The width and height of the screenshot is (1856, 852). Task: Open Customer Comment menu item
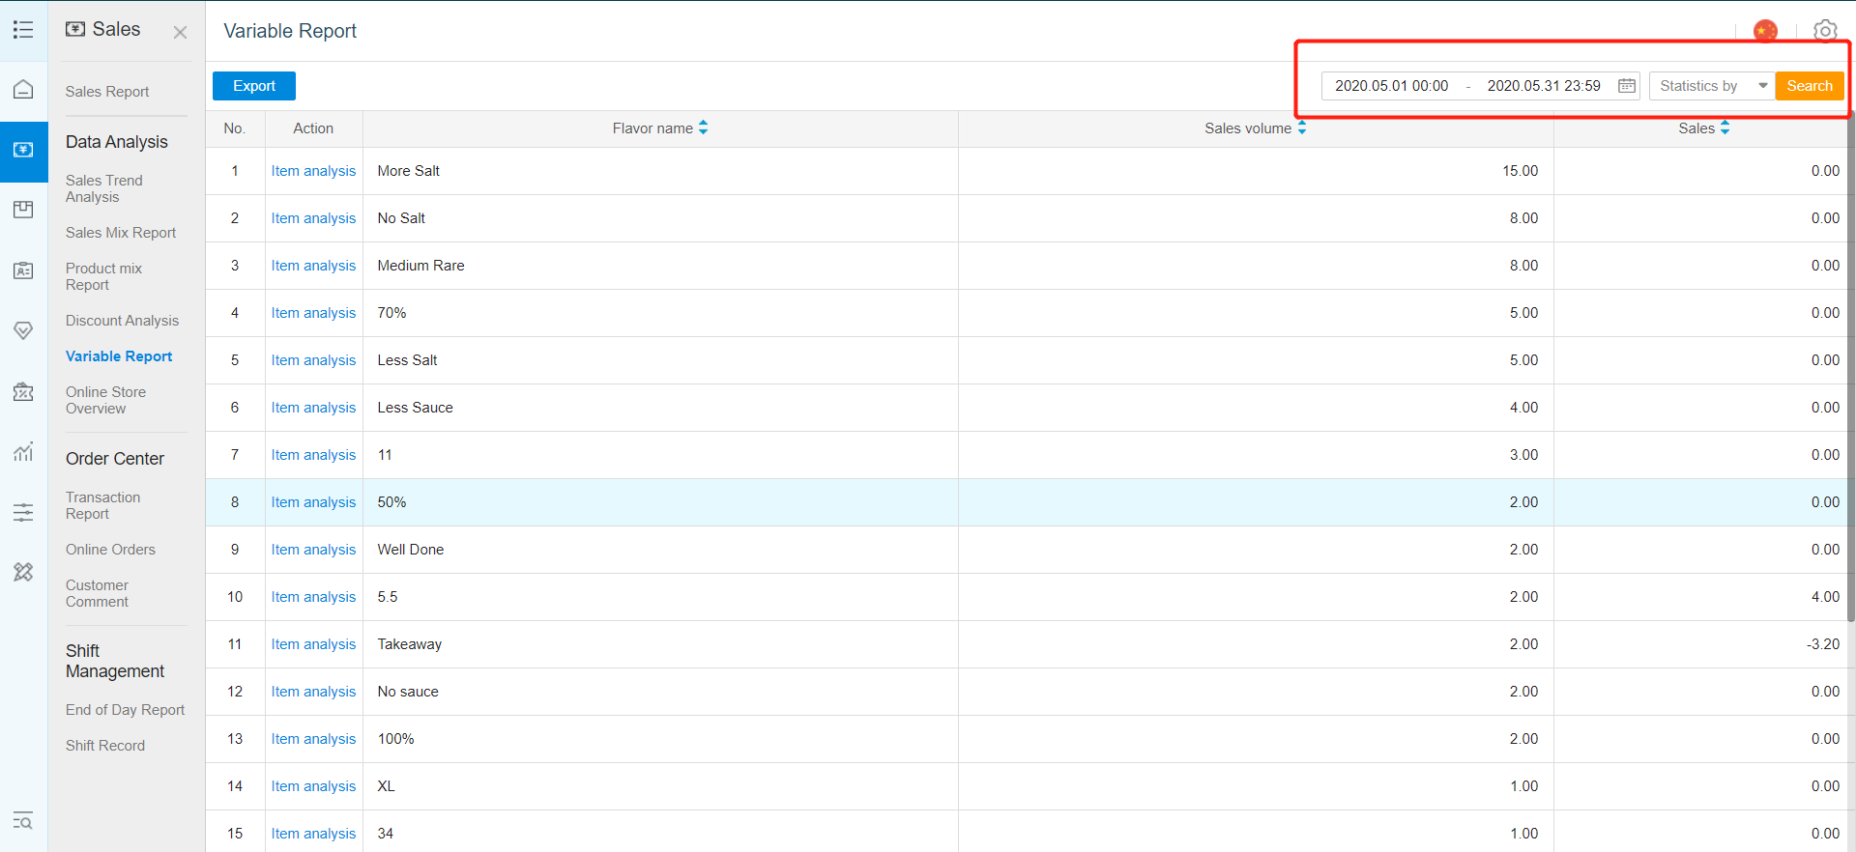click(x=98, y=593)
